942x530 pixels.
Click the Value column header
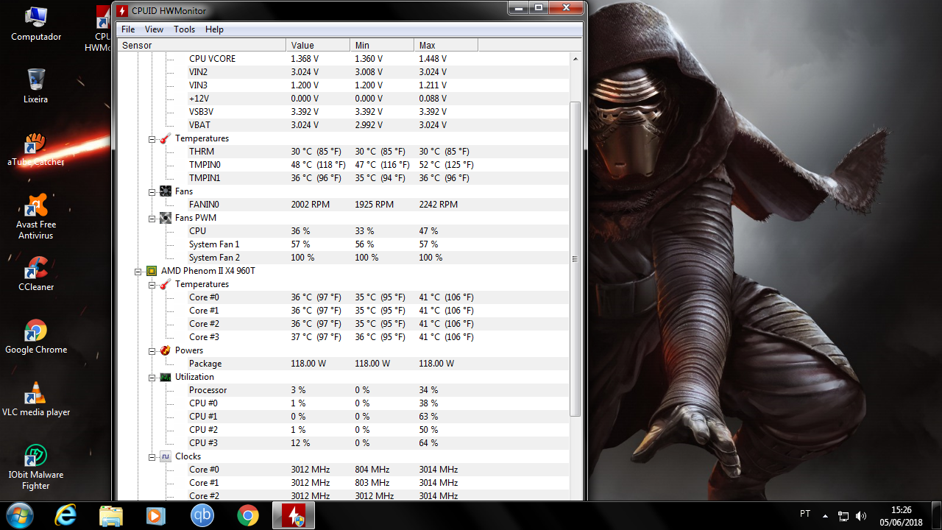pyautogui.click(x=318, y=46)
